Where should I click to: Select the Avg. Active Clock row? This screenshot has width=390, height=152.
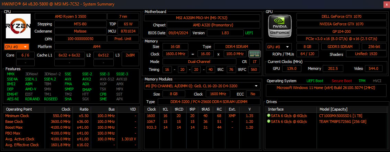(x=71, y=139)
